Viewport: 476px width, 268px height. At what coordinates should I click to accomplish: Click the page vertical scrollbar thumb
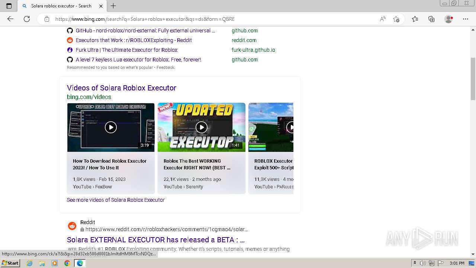(473, 79)
